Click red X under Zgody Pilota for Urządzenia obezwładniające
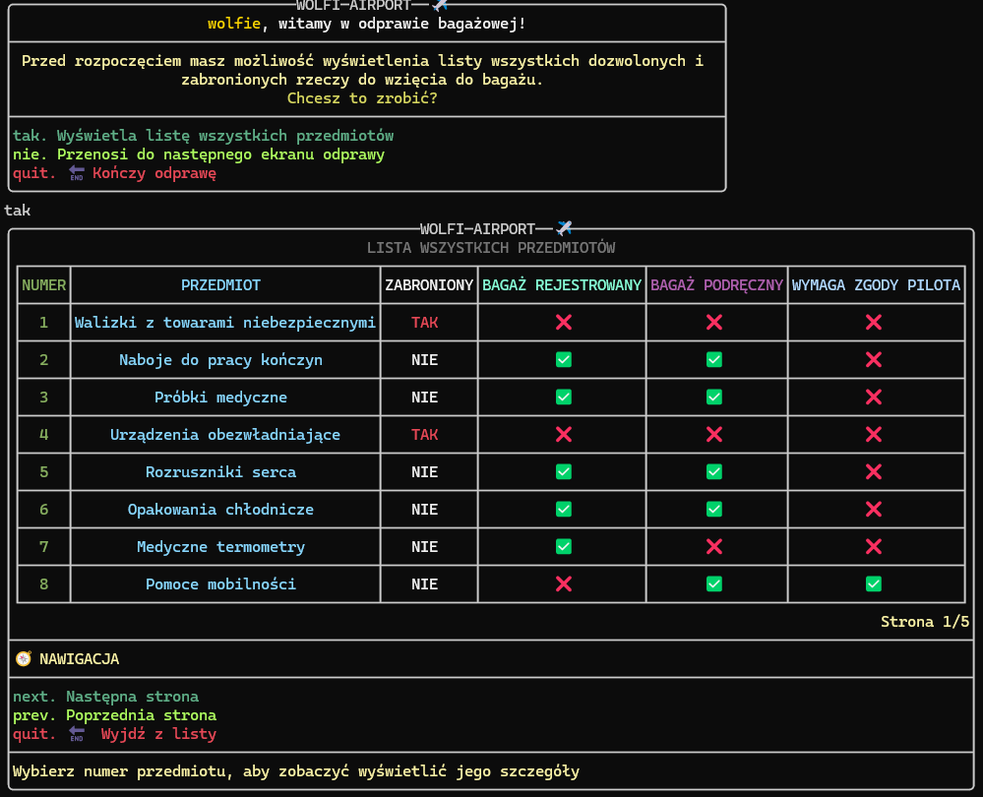 [x=874, y=435]
